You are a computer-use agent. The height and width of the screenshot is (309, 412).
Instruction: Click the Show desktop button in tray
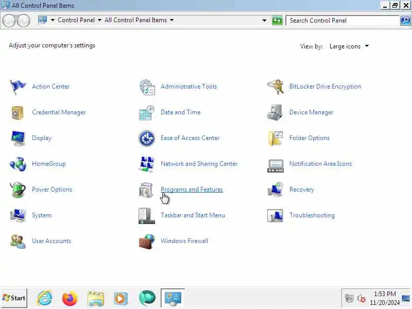click(406, 298)
